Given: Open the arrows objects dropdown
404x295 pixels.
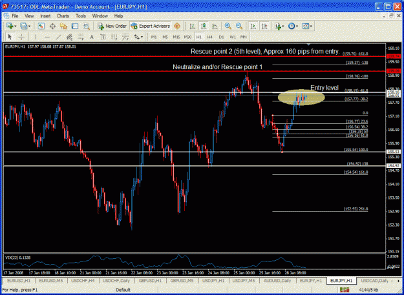Looking at the screenshot, I should (138, 37).
